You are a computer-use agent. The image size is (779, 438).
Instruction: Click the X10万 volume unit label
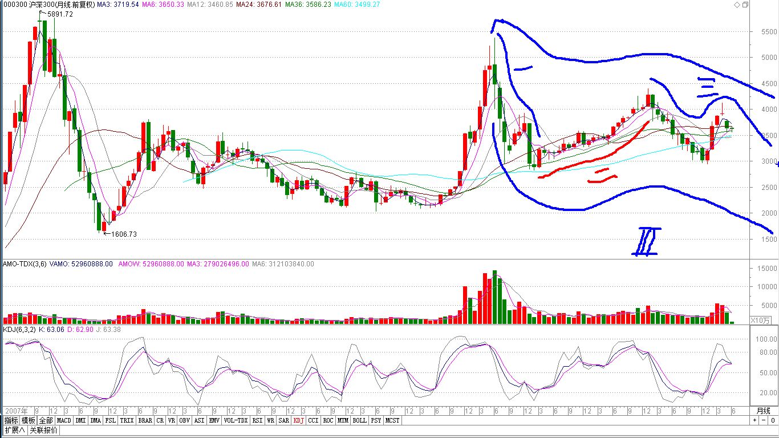[760, 321]
